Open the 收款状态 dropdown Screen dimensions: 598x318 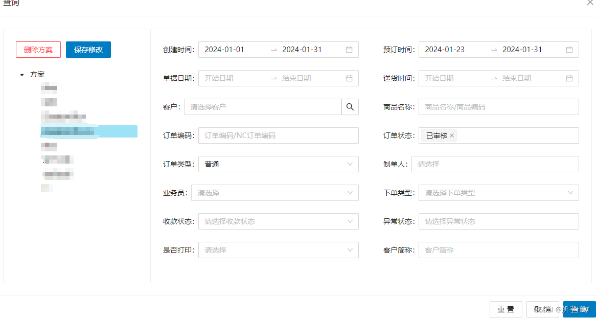pyautogui.click(x=349, y=221)
